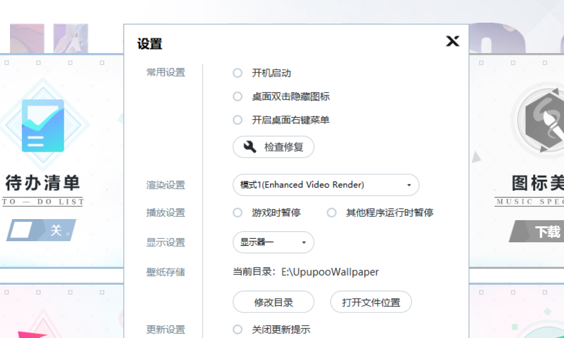Jump to 渲染设置 section label

coord(165,185)
